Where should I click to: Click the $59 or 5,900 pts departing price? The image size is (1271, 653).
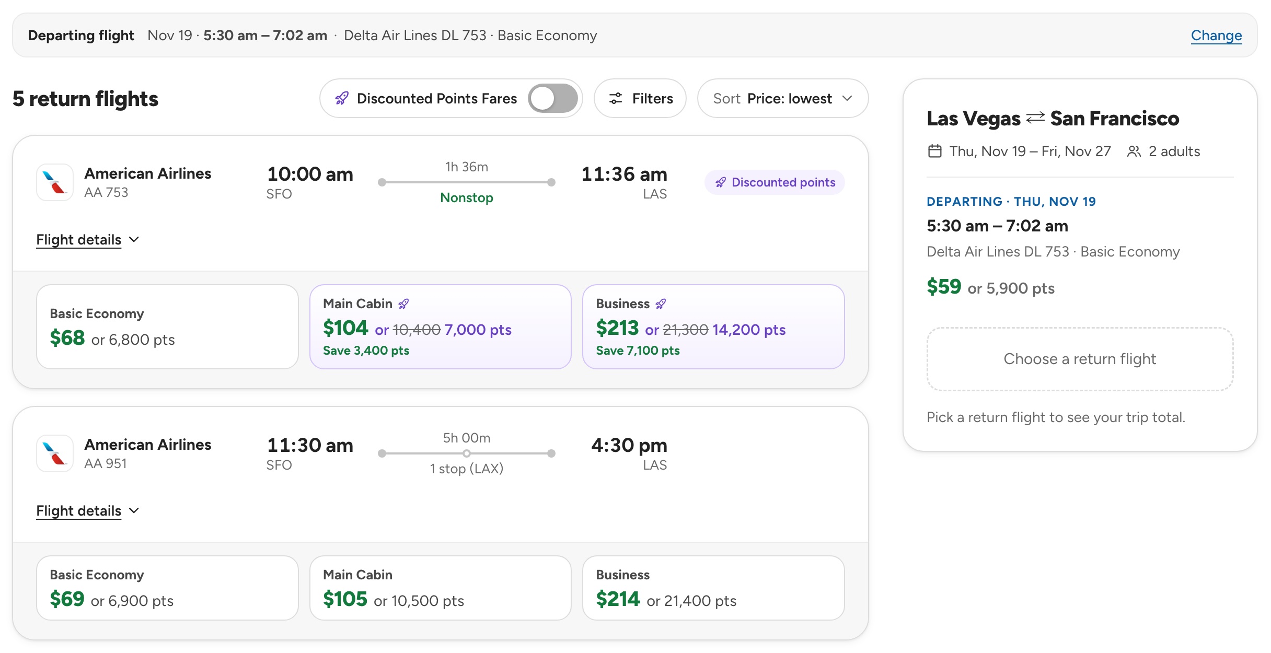tap(990, 287)
